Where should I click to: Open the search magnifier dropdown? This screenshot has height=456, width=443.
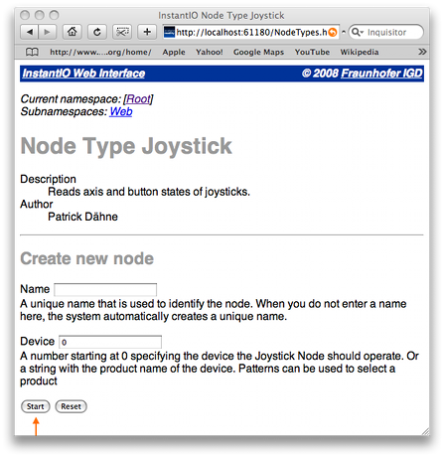[358, 32]
